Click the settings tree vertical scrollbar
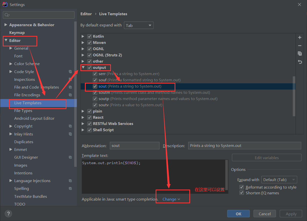This screenshot has width=307, height=221. pos(75,94)
